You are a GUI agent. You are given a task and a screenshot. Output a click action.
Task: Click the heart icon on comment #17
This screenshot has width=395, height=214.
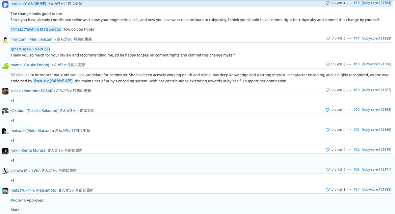click(x=328, y=39)
